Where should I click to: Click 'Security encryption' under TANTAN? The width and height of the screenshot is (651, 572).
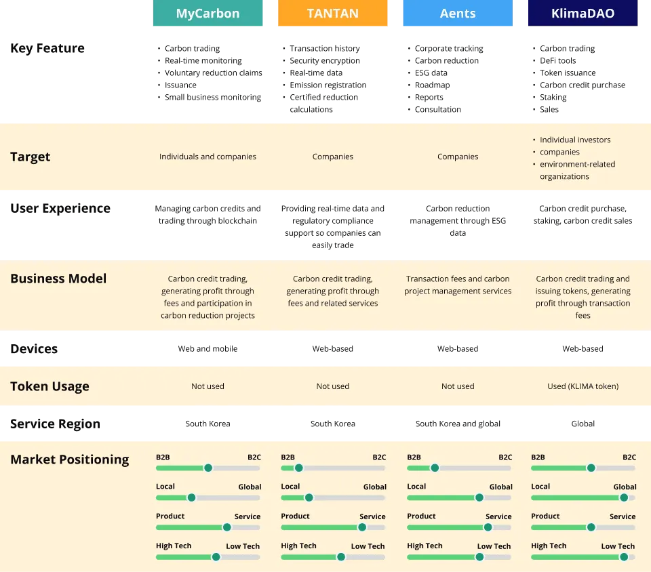click(x=325, y=60)
